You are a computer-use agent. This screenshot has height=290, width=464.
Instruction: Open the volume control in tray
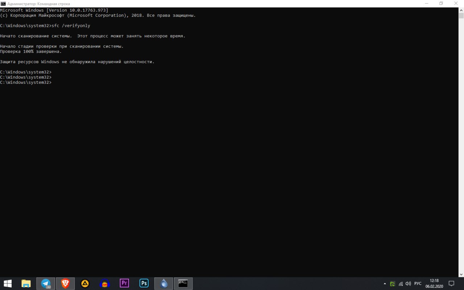[x=408, y=284]
